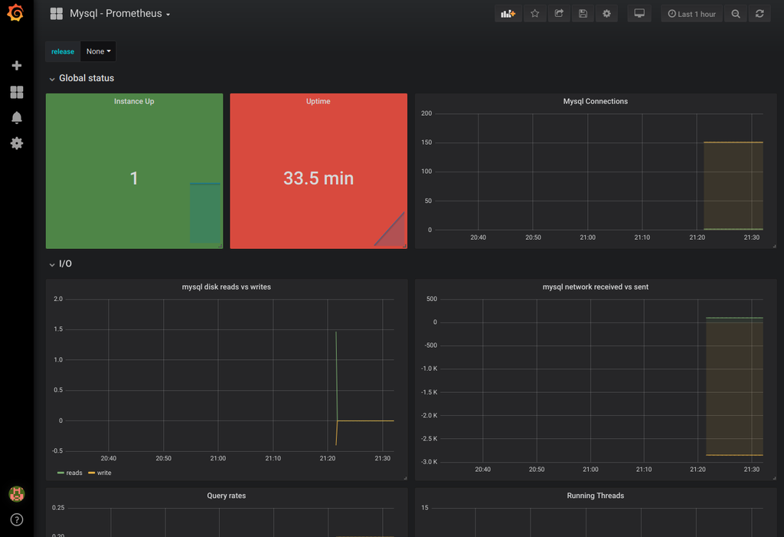Open the Grafana home logo
The image size is (784, 537).
(x=16, y=13)
